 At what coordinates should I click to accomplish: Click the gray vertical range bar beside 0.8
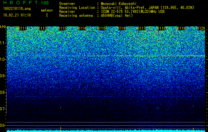coord(7,101)
